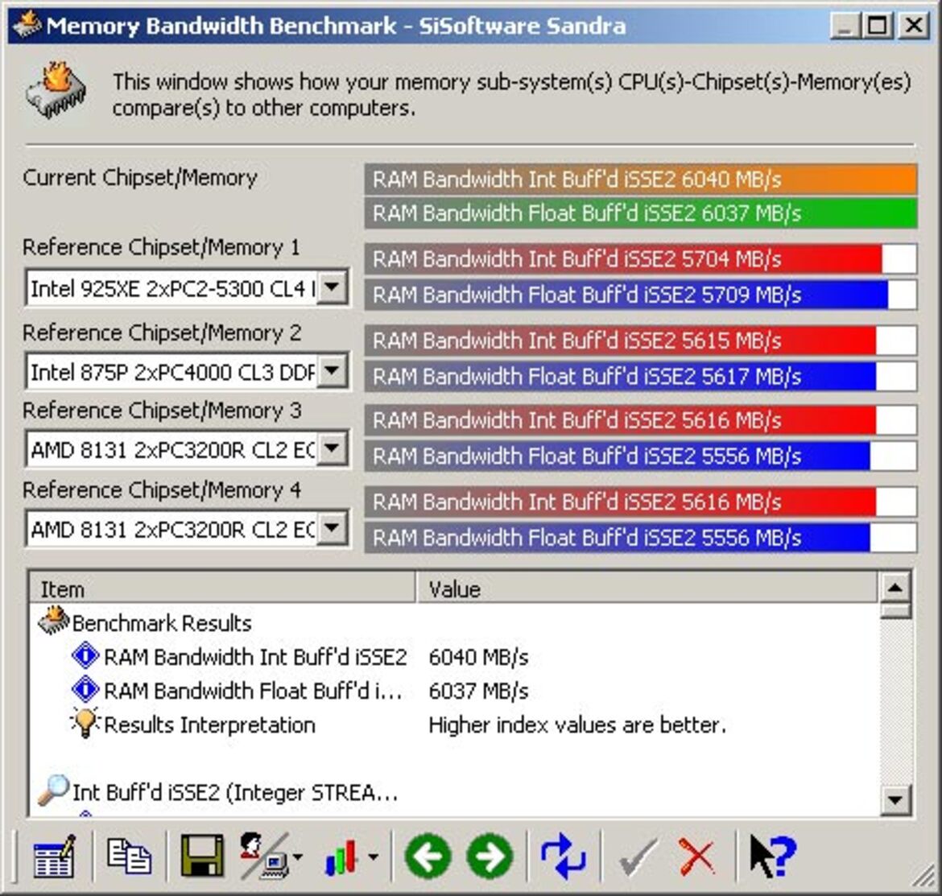The width and height of the screenshot is (942, 896).
Task: Click the 'Reference Chipset/Memory 2' label
Action: 162,332
